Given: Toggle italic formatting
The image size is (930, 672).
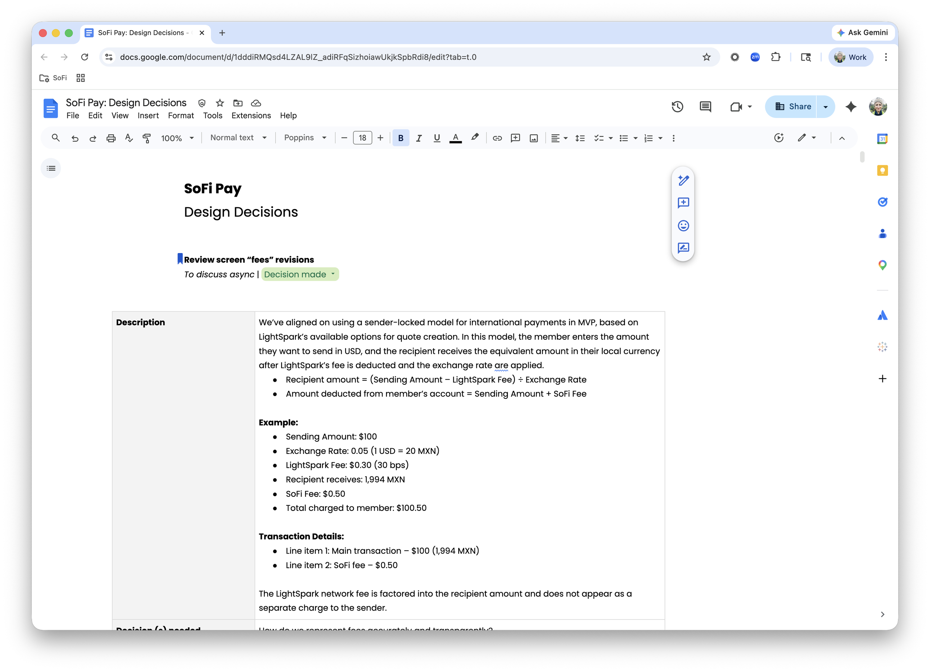Looking at the screenshot, I should point(418,138).
